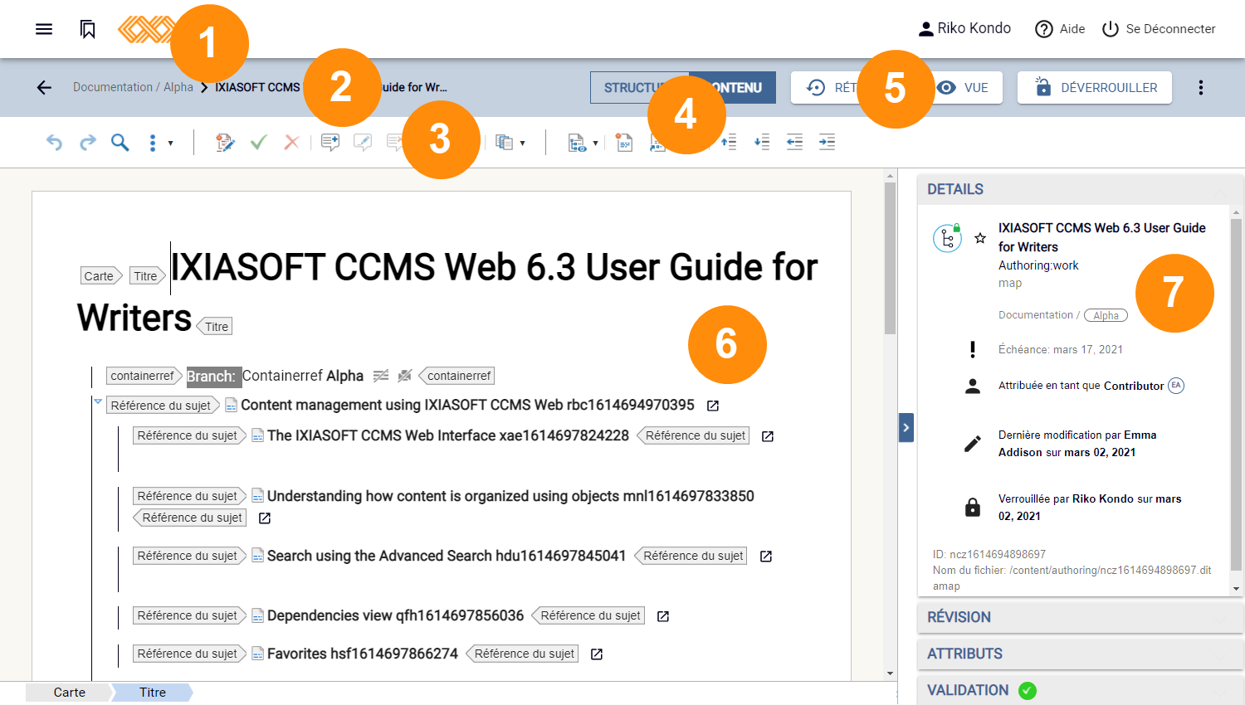Open the header three-dot overflow menu
The width and height of the screenshot is (1245, 705).
click(x=1200, y=87)
